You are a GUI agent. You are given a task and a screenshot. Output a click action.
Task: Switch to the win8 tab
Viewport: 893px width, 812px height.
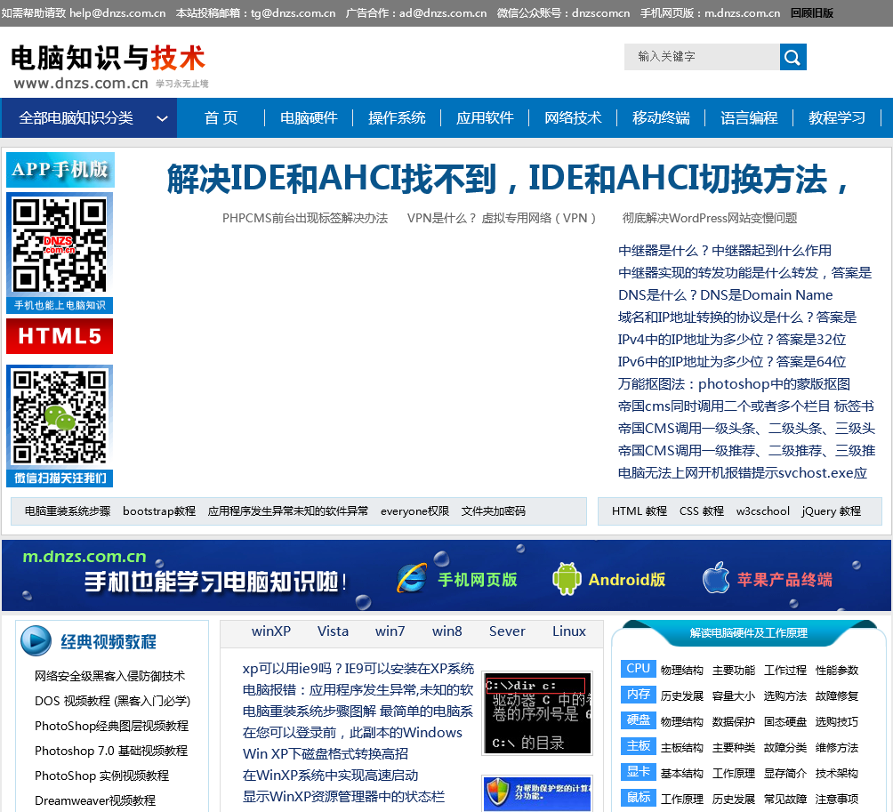pos(447,631)
